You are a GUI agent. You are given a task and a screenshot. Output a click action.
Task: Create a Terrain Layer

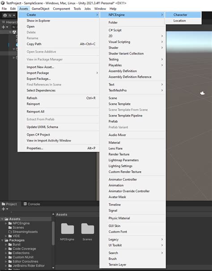point(132,265)
